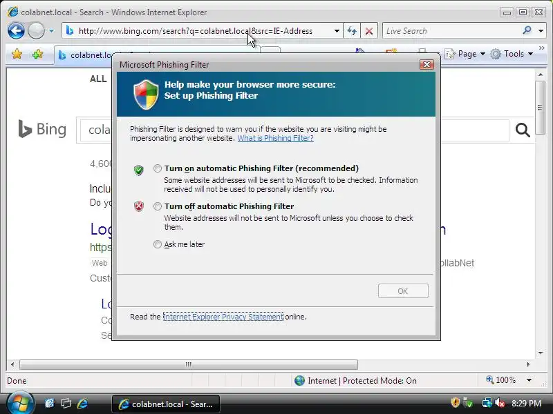Click into the Live Search box
This screenshot has width=553, height=414.
(451, 31)
